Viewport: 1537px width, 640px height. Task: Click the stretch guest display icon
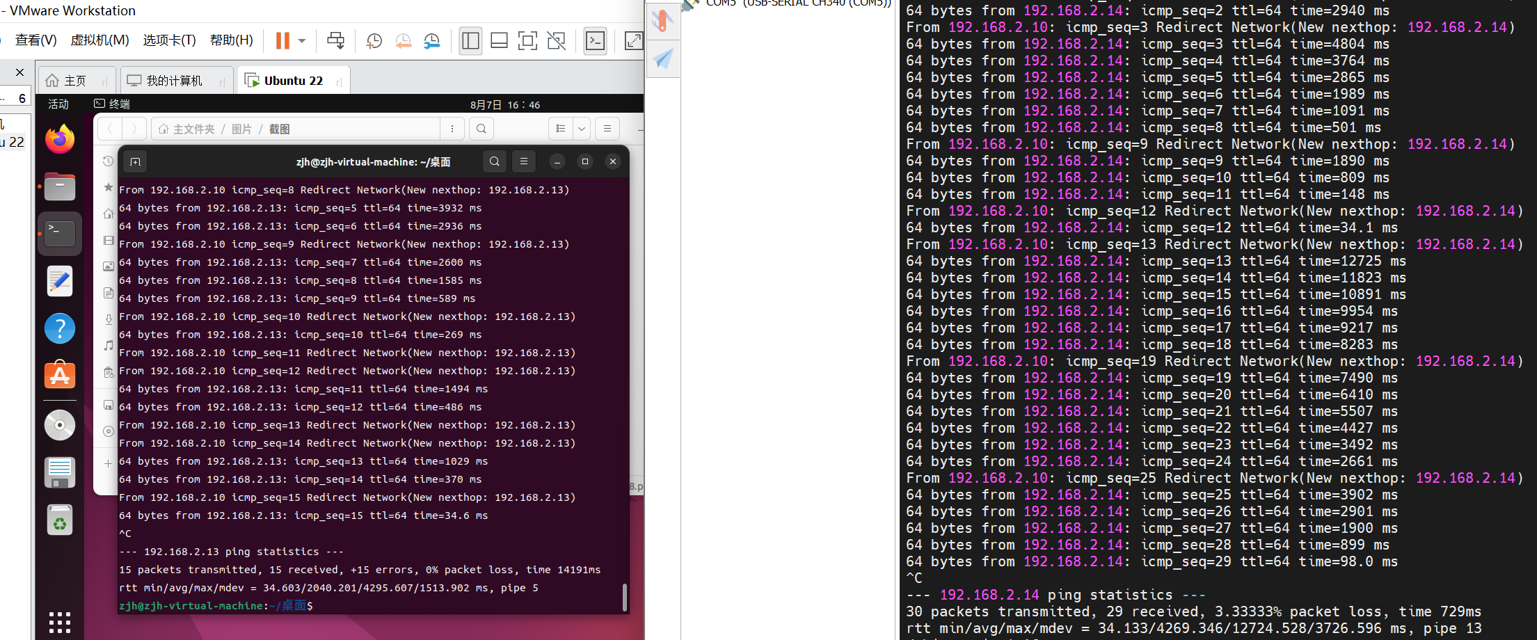(x=633, y=41)
